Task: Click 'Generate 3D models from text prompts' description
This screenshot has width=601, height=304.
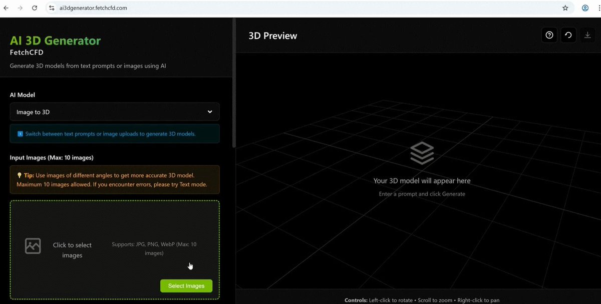Action: click(x=88, y=65)
